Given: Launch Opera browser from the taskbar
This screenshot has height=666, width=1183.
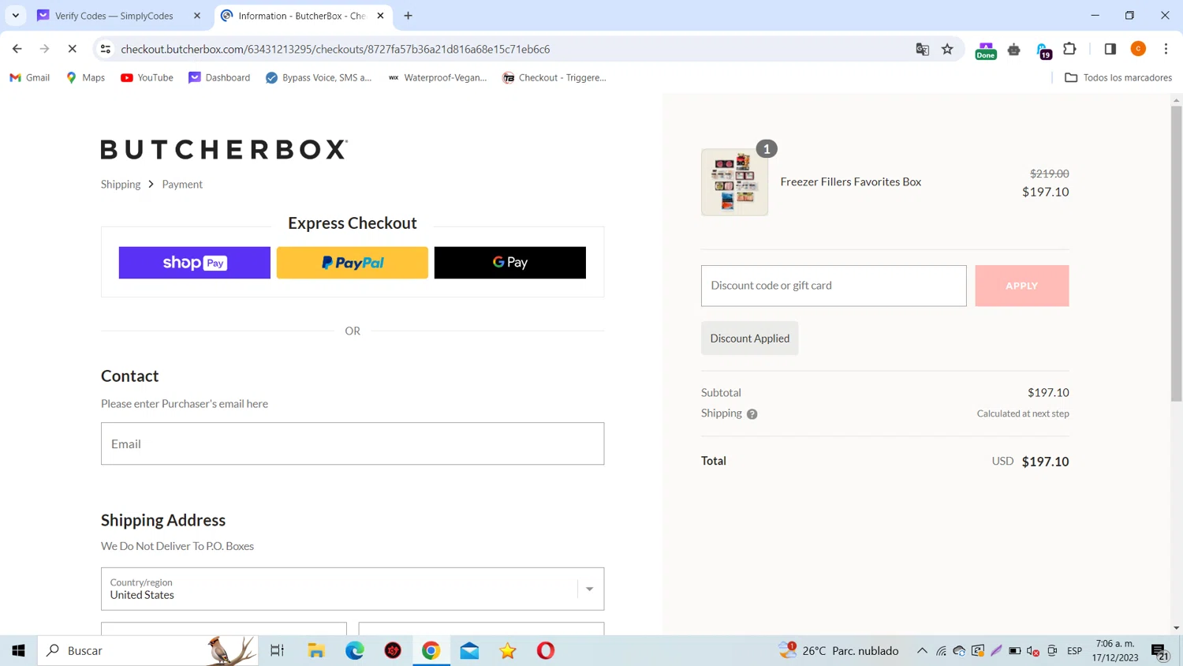Looking at the screenshot, I should point(546,650).
